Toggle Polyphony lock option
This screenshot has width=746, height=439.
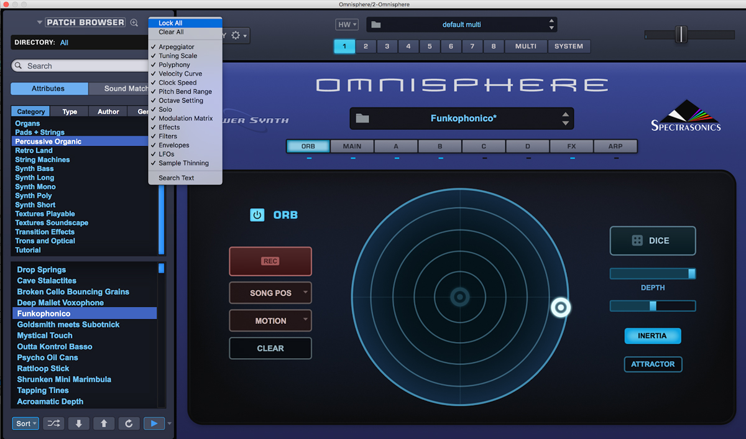174,65
